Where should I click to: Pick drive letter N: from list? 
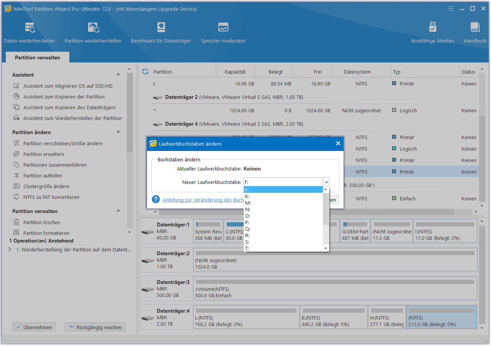pos(283,209)
